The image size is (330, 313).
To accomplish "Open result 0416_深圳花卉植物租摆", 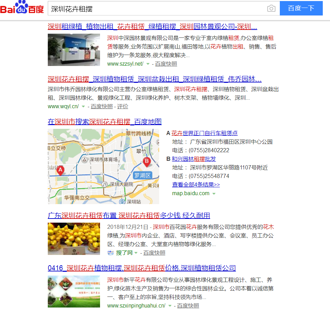I will [x=142, y=268].
